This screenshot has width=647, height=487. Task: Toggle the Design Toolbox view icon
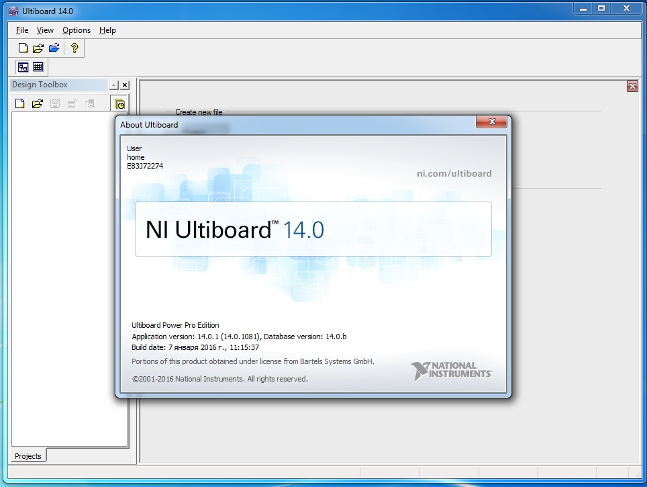click(23, 67)
